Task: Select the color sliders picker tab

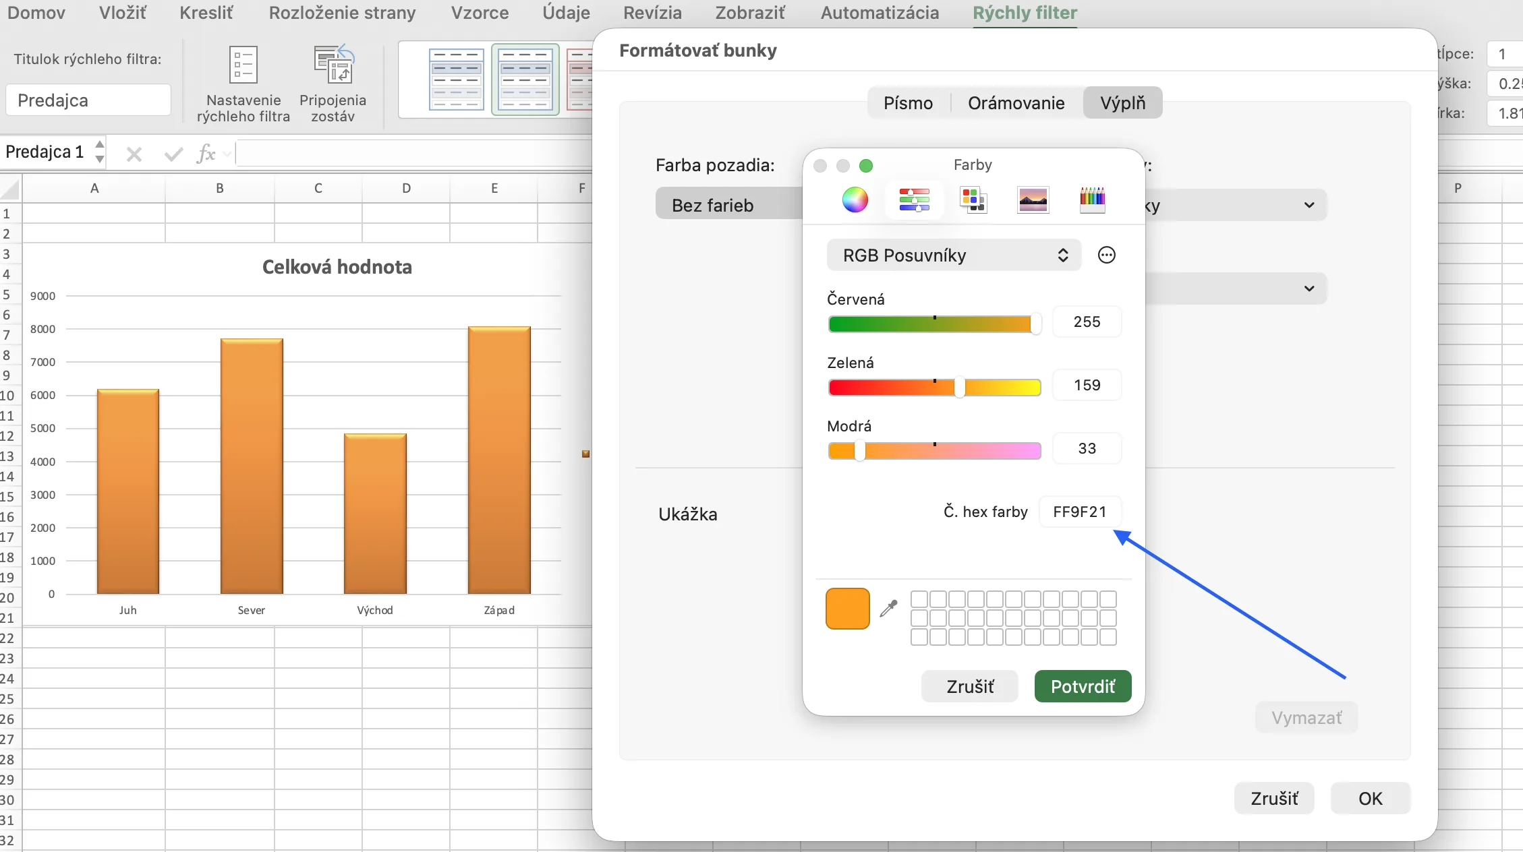Action: pyautogui.click(x=914, y=200)
